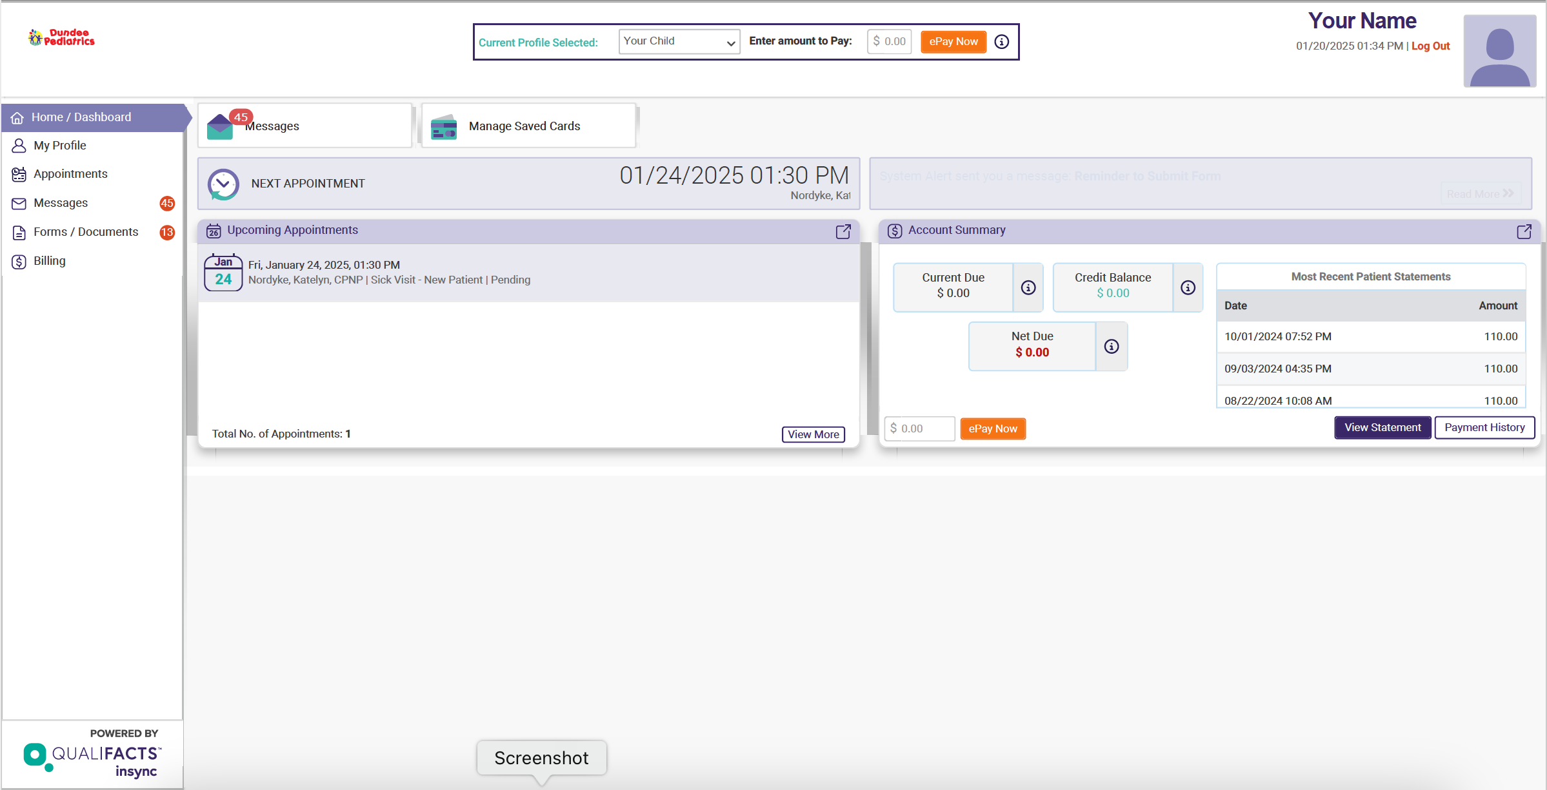Click the Log Out link
The image size is (1547, 790).
tap(1430, 46)
